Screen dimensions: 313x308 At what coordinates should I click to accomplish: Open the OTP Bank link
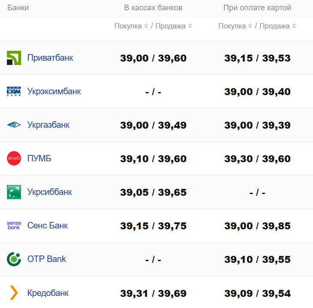(x=46, y=259)
